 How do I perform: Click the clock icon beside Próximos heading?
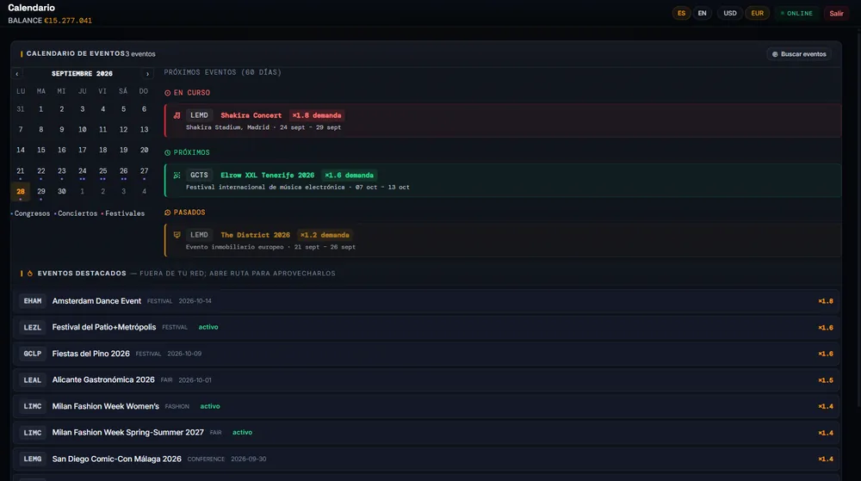(x=168, y=152)
